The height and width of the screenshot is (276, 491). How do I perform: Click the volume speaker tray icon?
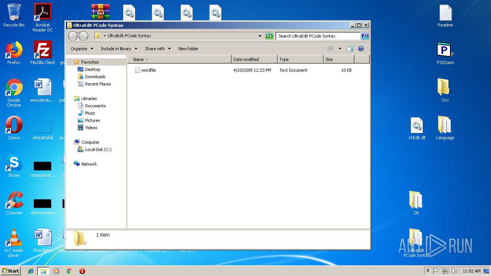[x=454, y=271]
